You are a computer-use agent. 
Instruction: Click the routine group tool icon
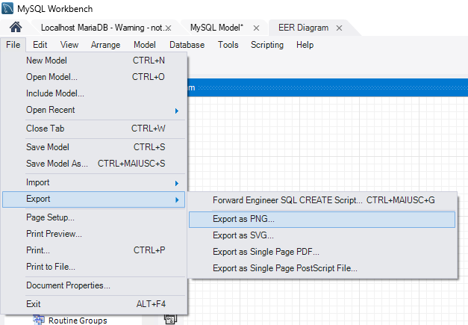coord(170,320)
